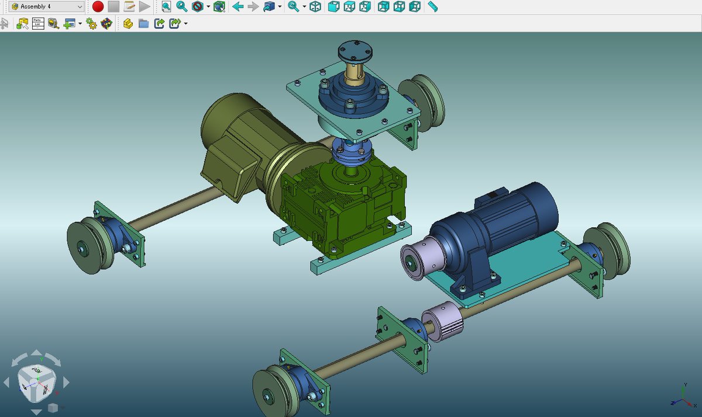The width and height of the screenshot is (702, 417).
Task: Click the green export arrow icon
Action: pos(159,24)
